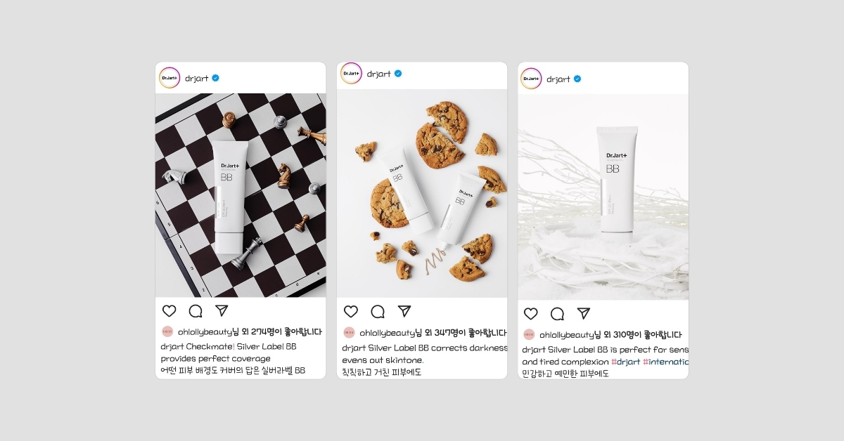Open the chessboard BB cream photo
This screenshot has height=441, width=844.
pos(241,195)
